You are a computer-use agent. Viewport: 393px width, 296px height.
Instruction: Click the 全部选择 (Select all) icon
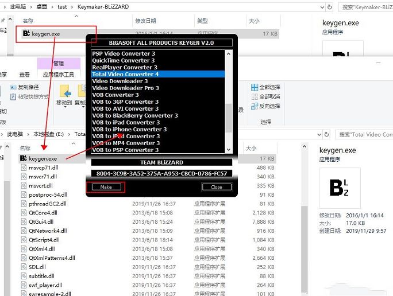pos(255,87)
